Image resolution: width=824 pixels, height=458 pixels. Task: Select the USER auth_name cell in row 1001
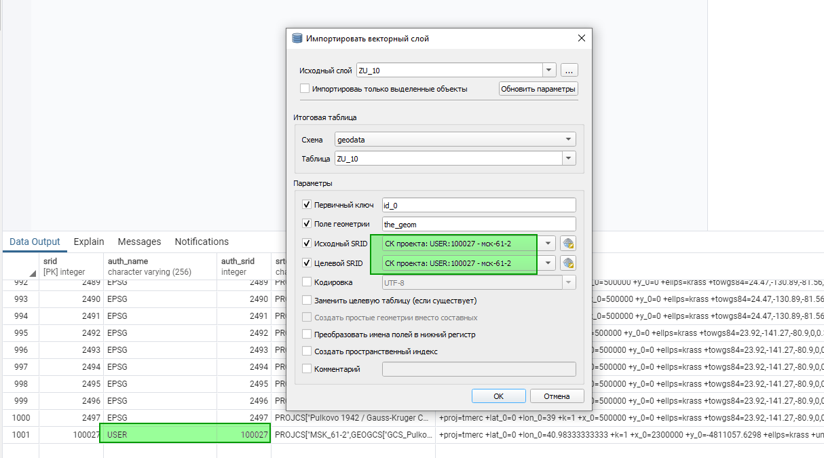tap(160, 434)
